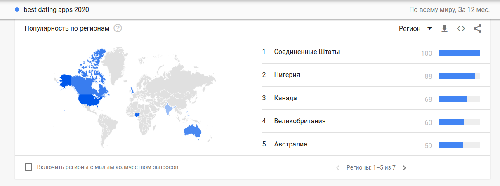Open embed code icon
Image resolution: width=500 pixels, height=186 pixels.
pos(461,28)
